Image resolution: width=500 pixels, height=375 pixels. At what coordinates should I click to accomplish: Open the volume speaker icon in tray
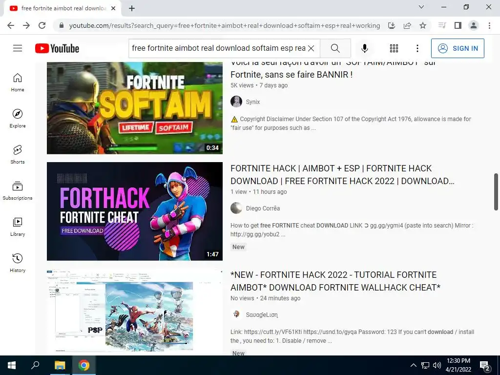tap(437, 365)
